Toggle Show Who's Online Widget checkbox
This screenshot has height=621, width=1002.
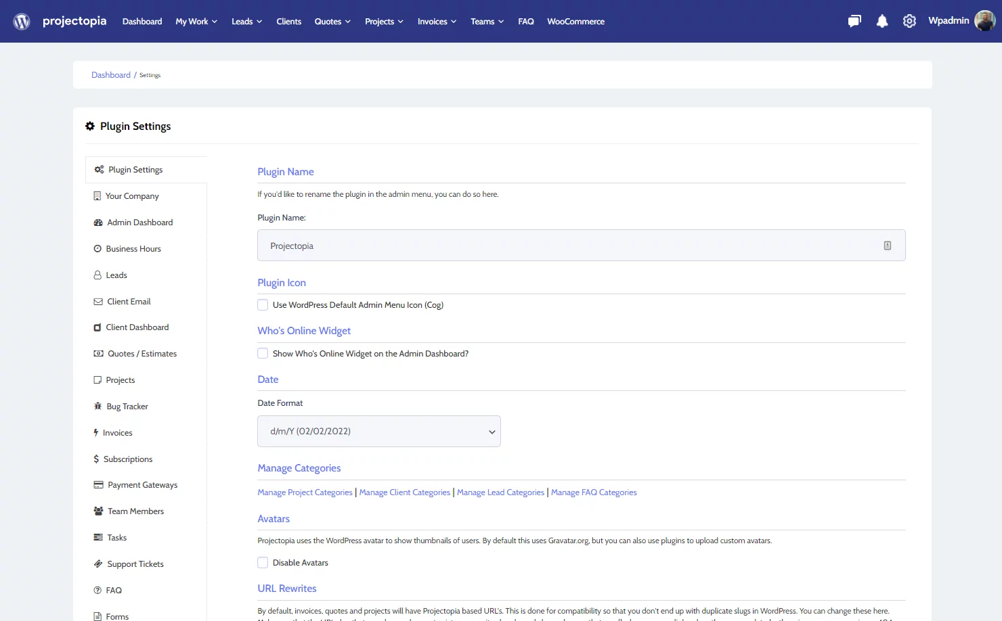pyautogui.click(x=263, y=353)
